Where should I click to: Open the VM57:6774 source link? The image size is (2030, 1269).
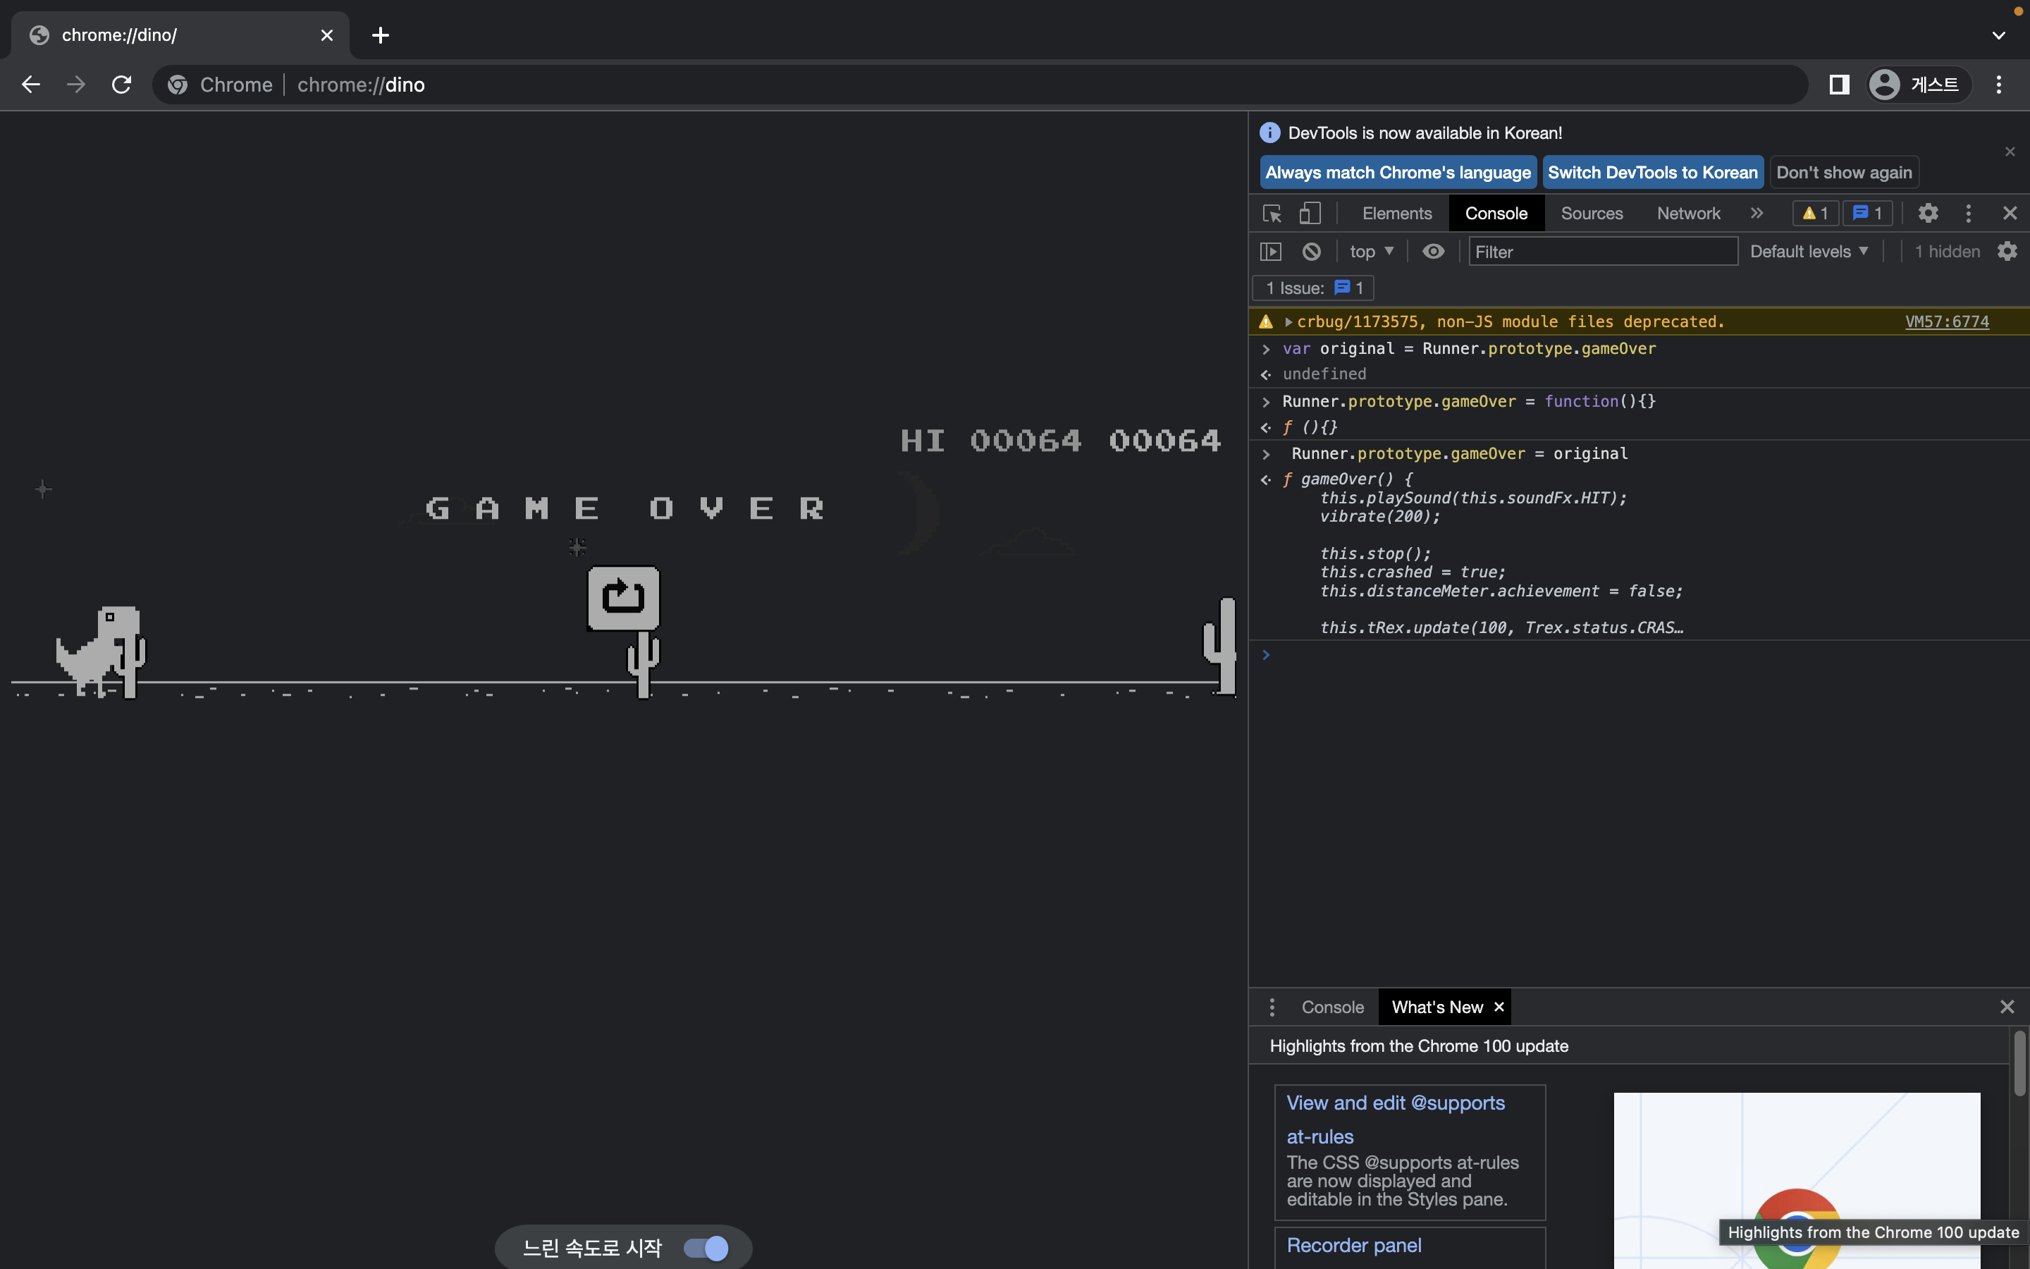[x=1946, y=322]
